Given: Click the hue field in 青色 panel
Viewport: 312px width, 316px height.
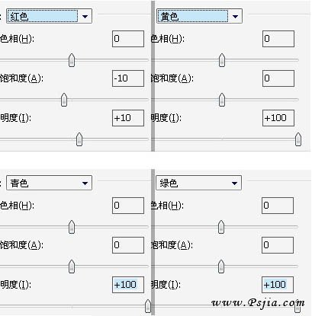Looking at the screenshot, I should (x=128, y=206).
